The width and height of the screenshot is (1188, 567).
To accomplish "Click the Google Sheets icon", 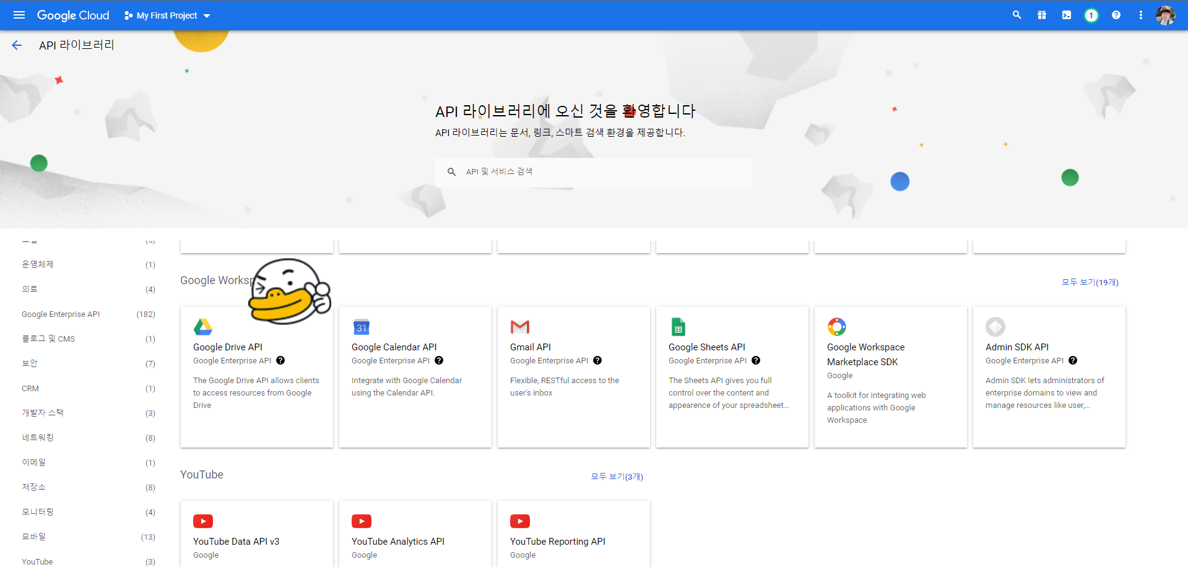I will (x=679, y=326).
